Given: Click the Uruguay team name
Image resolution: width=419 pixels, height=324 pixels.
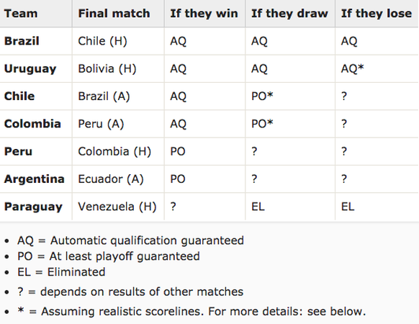Looking at the screenshot, I should pos(30,68).
